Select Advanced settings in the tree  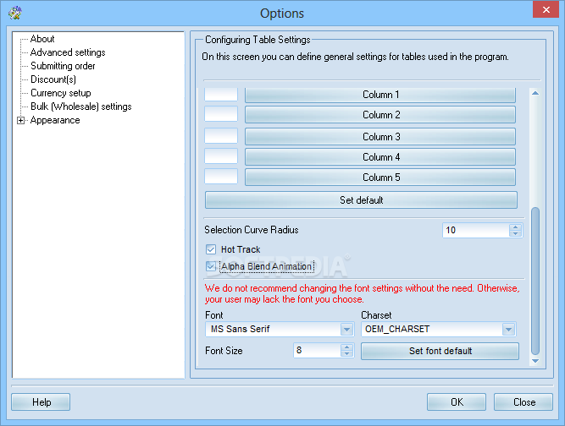(68, 52)
